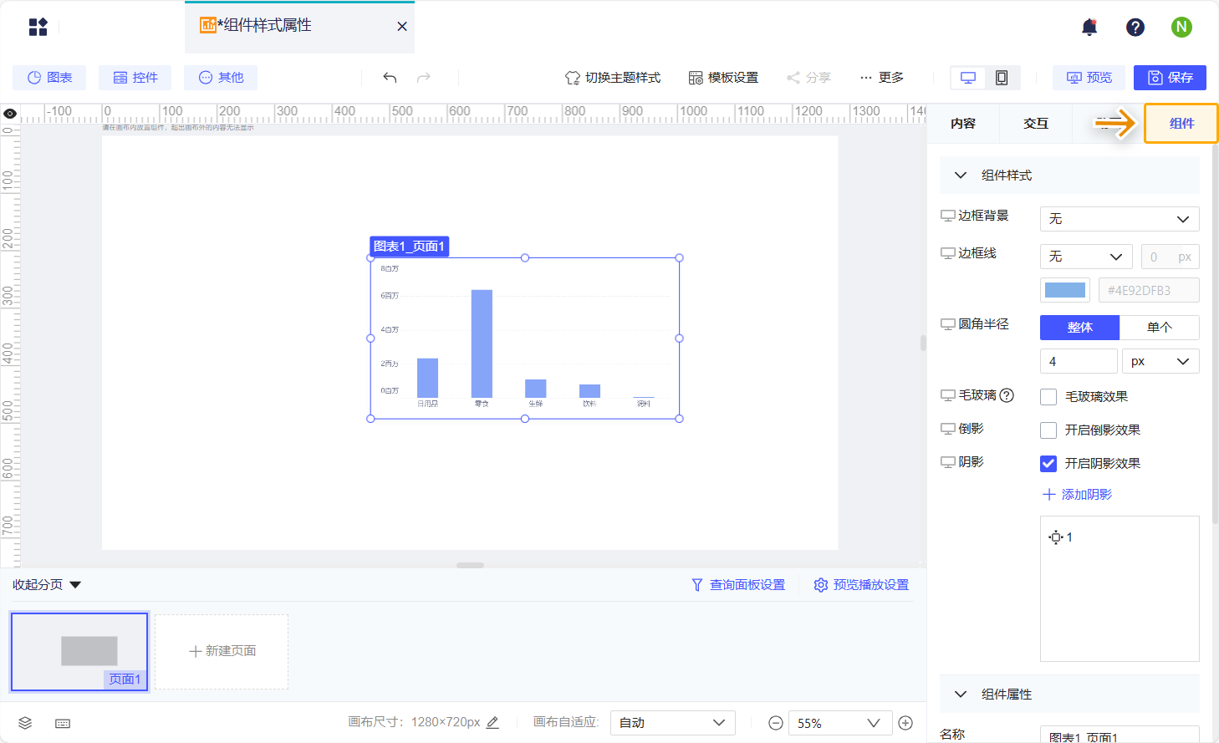Switch to mobile preview mode icon
This screenshot has width=1219, height=743.
click(x=1002, y=76)
